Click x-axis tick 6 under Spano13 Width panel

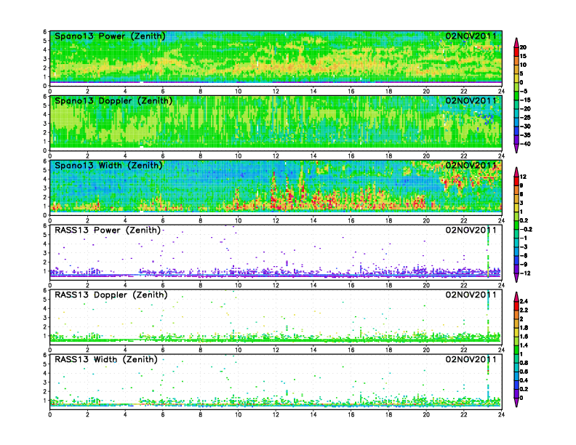(163, 220)
